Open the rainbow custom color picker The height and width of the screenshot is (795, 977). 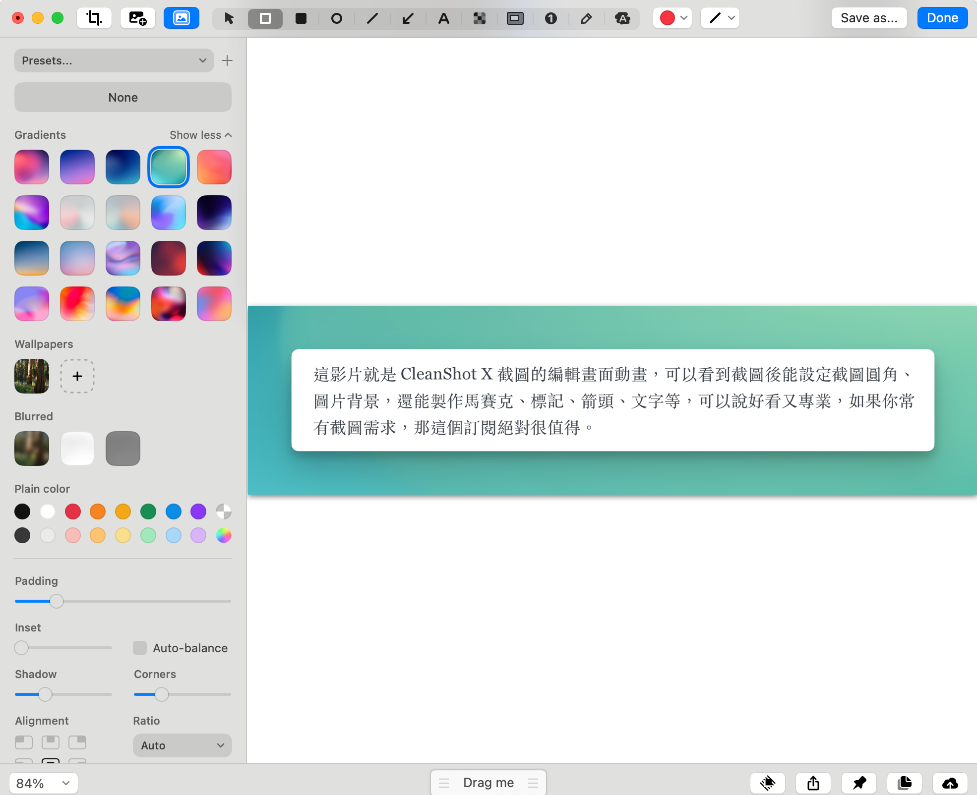pyautogui.click(x=224, y=535)
